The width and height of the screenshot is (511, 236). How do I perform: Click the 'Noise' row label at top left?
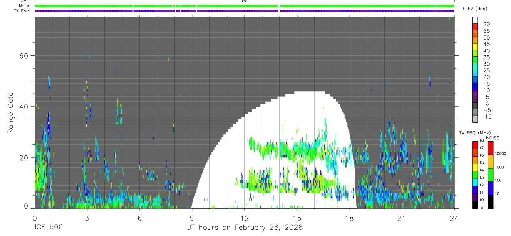(25, 6)
